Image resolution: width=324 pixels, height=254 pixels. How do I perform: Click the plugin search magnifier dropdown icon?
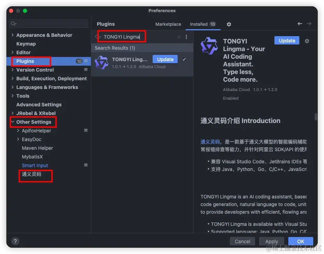coord(98,37)
